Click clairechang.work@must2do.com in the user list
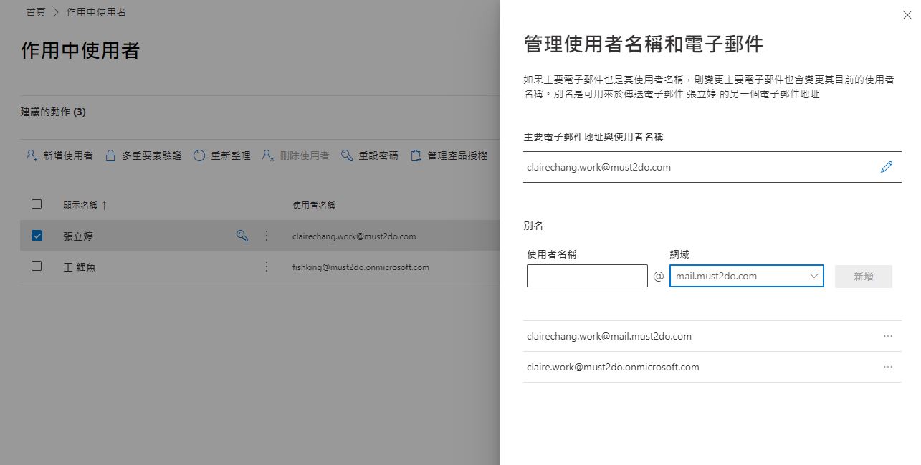The width and height of the screenshot is (921, 465). pos(354,236)
